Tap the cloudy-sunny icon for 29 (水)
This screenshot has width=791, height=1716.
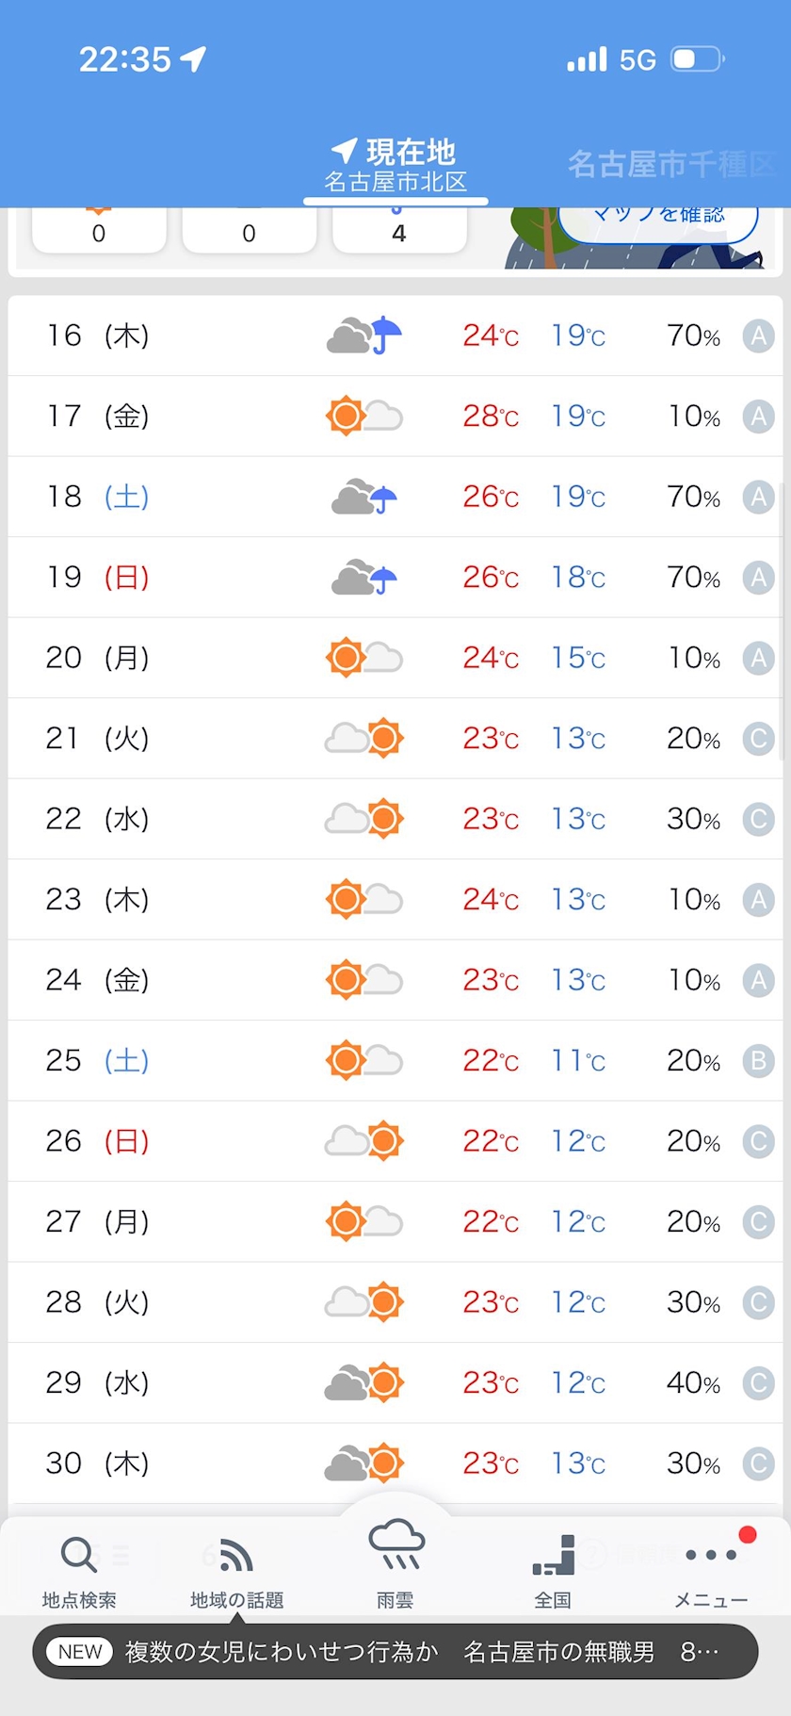click(x=364, y=1382)
